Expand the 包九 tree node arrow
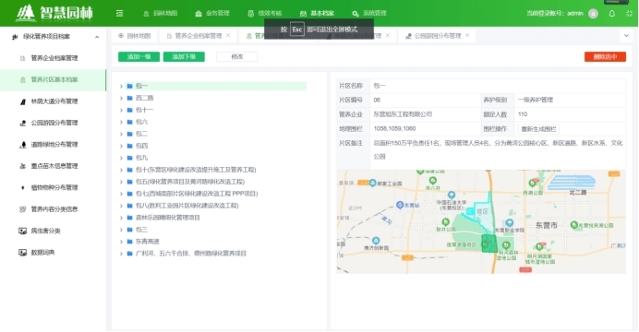 click(x=121, y=158)
